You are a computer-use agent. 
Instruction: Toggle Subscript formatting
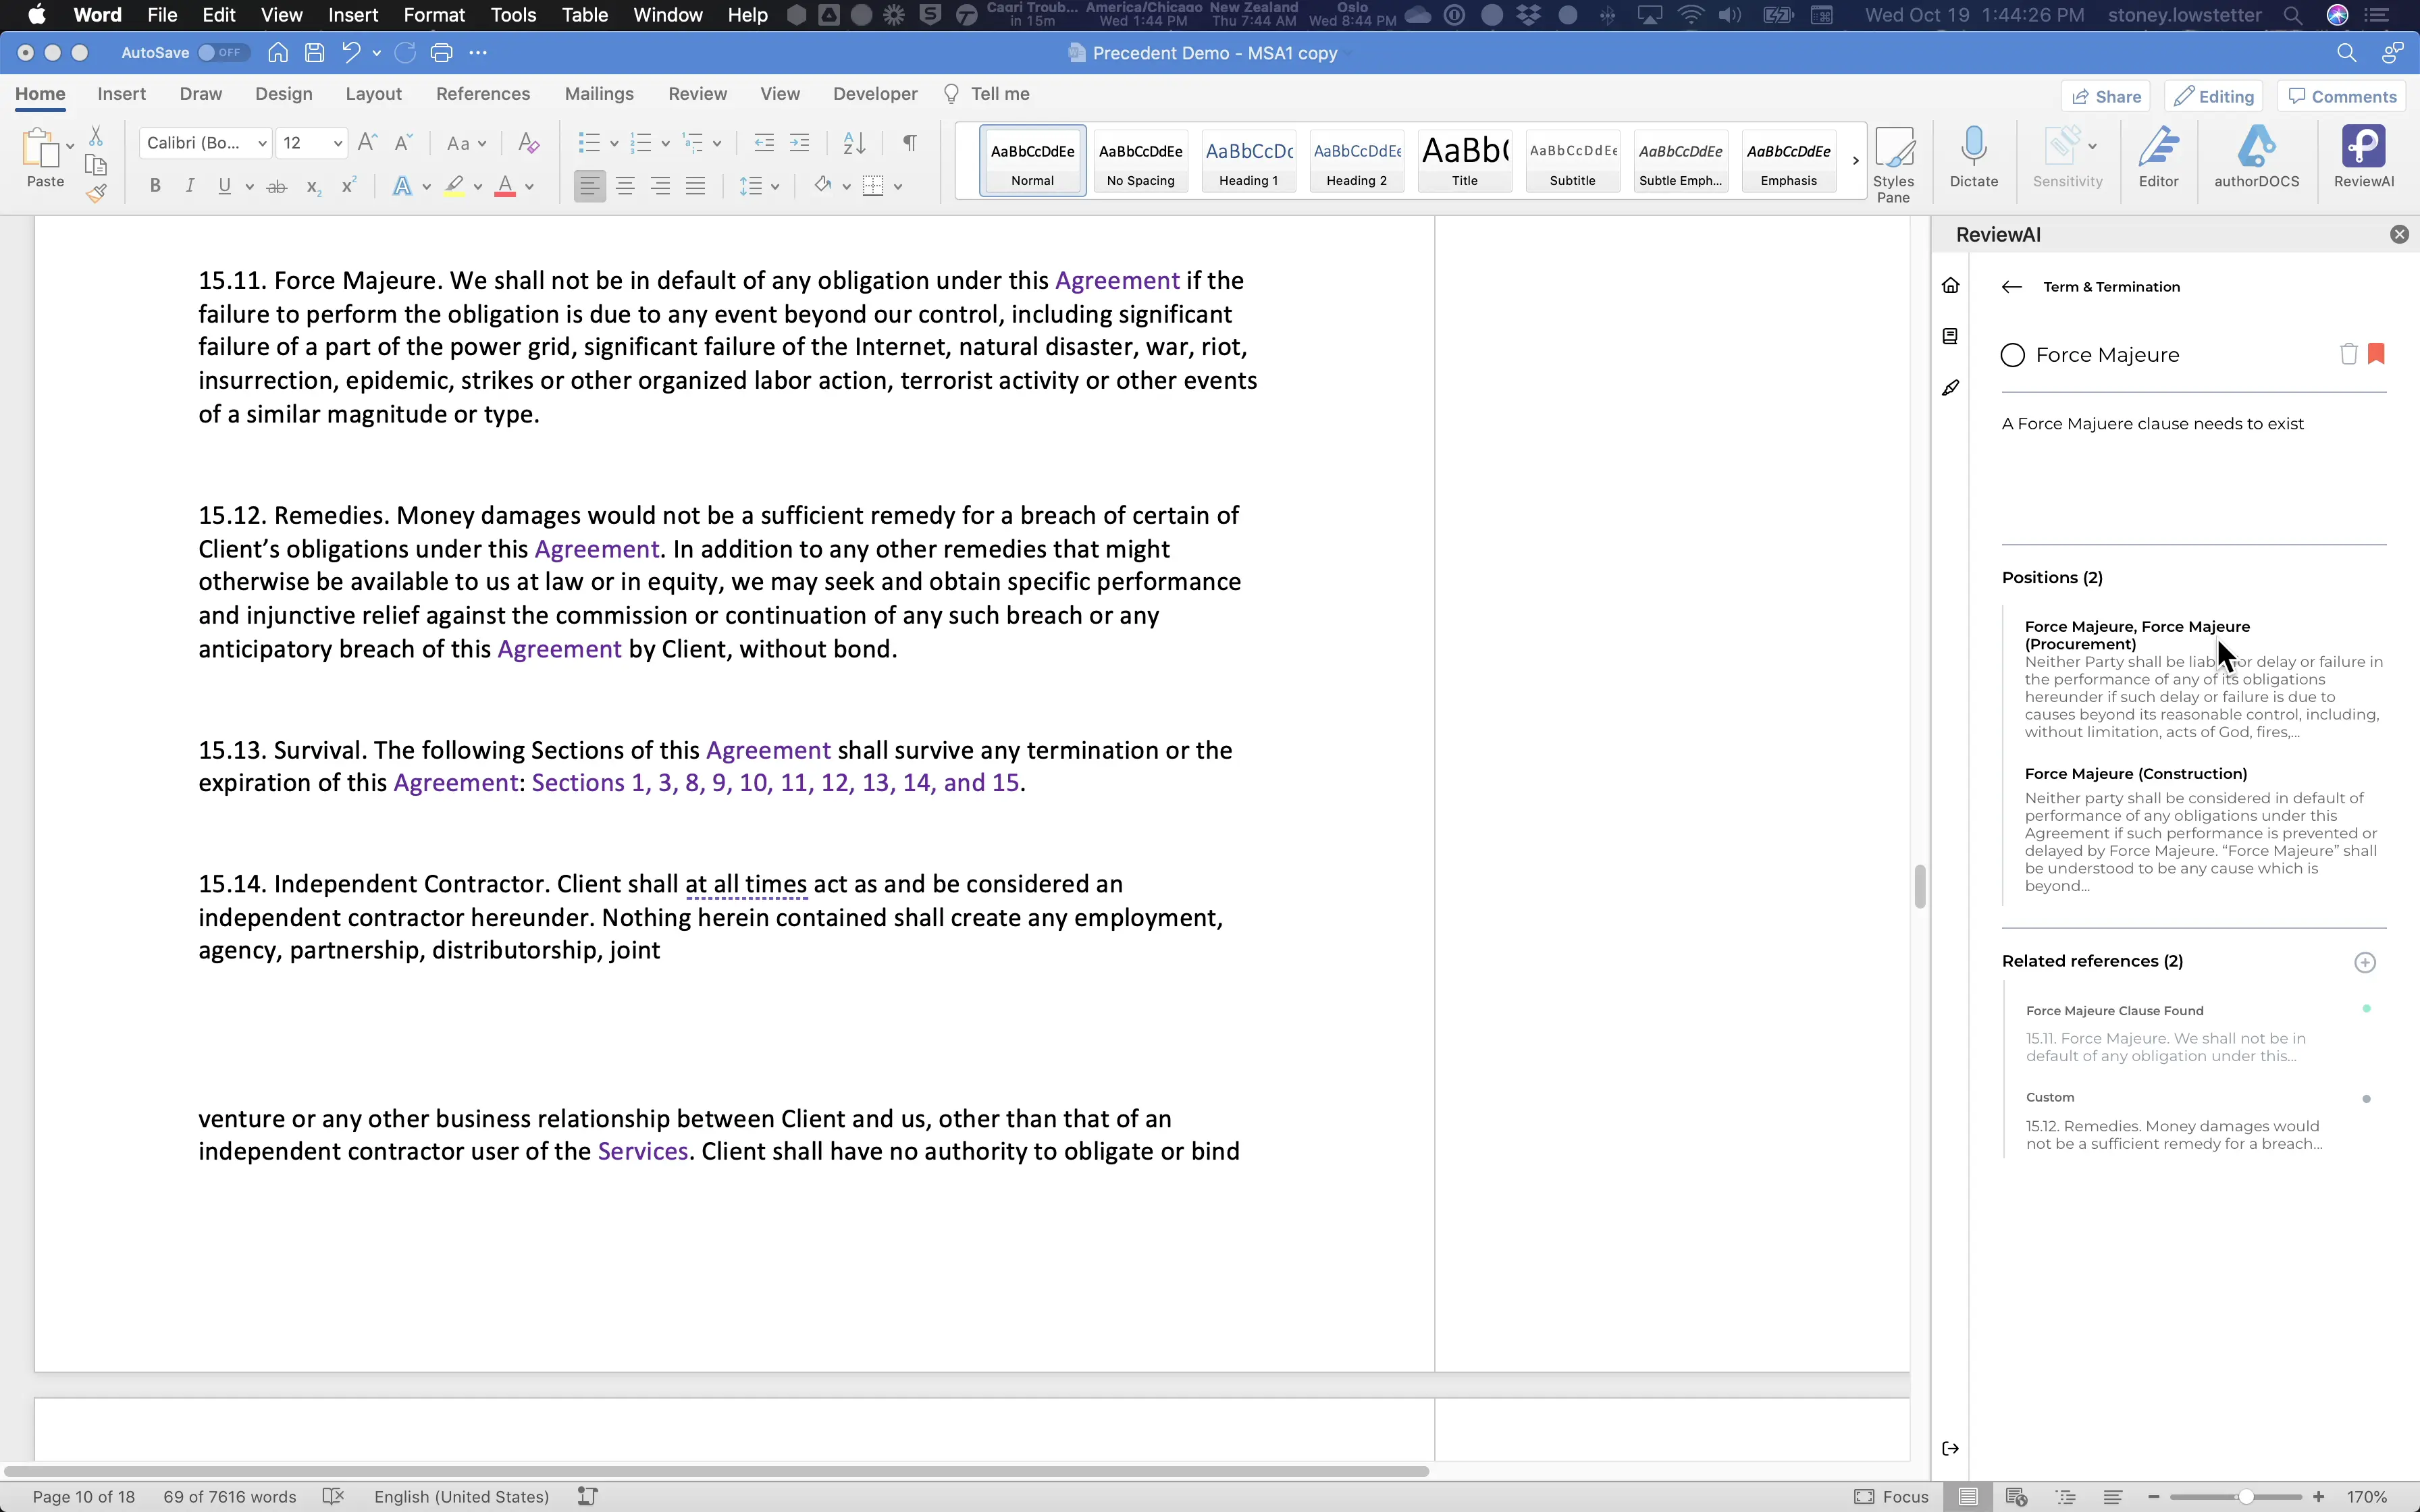[313, 186]
